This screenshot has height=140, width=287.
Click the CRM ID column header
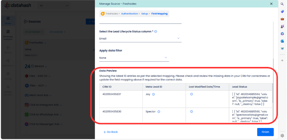click(121, 87)
